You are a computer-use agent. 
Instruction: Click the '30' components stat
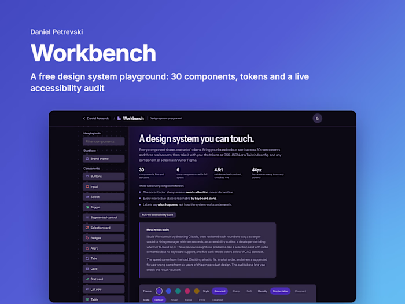point(142,170)
